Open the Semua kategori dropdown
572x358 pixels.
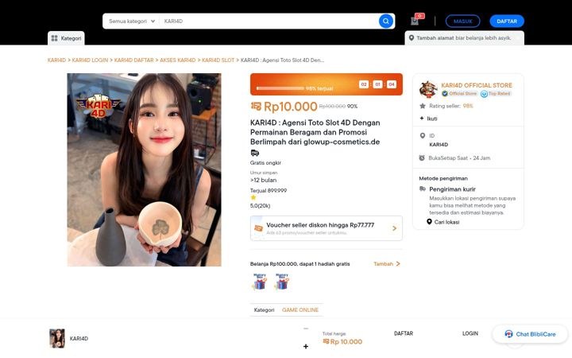click(x=131, y=21)
